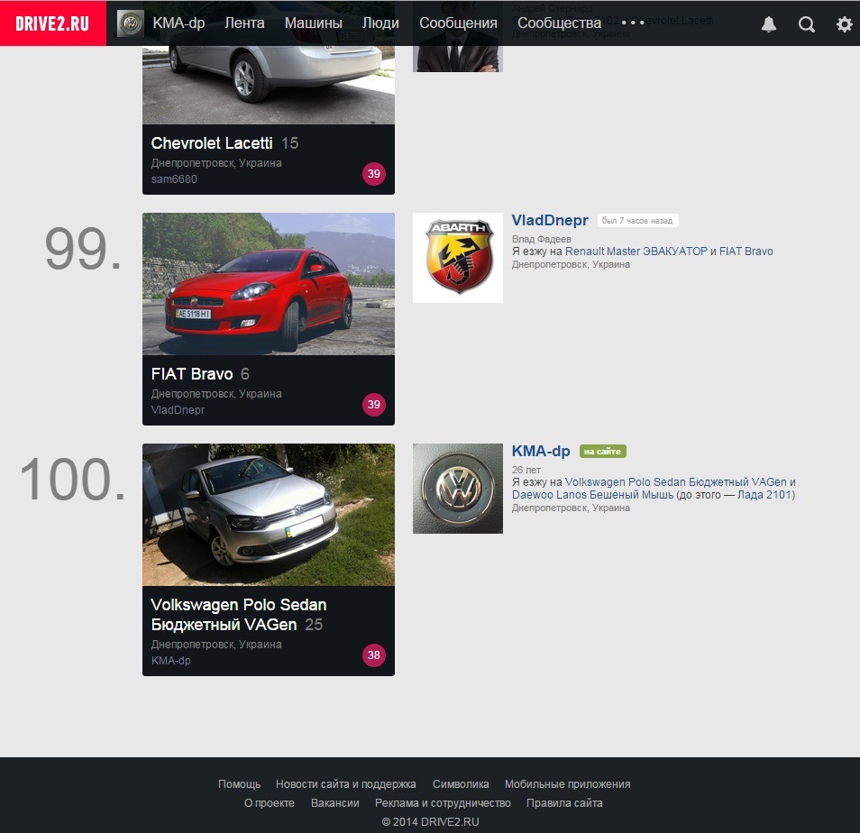Open the silver Volkswagen Polo photo
860x833 pixels.
click(269, 515)
